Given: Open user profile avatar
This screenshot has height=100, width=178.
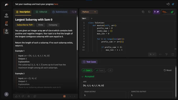Looking at the screenshot, I should (x=7, y=94).
